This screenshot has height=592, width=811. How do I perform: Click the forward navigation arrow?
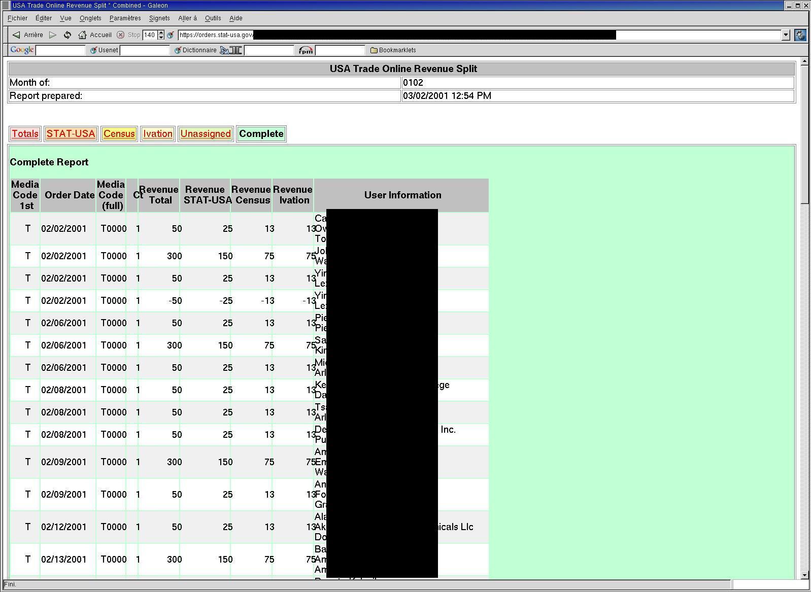click(x=53, y=35)
